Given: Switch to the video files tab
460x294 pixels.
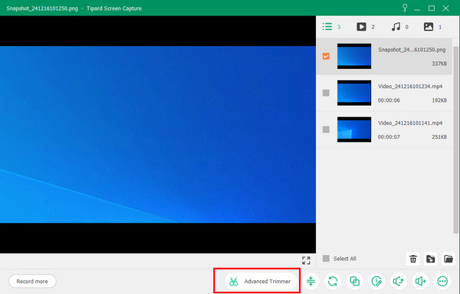Looking at the screenshot, I should click(x=366, y=27).
